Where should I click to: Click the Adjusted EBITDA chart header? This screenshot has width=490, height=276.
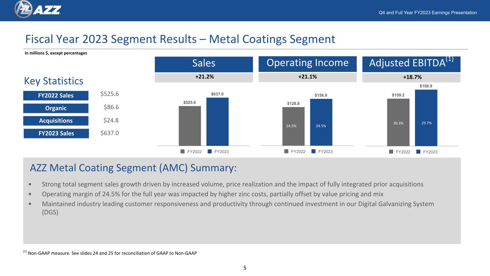(x=411, y=64)
